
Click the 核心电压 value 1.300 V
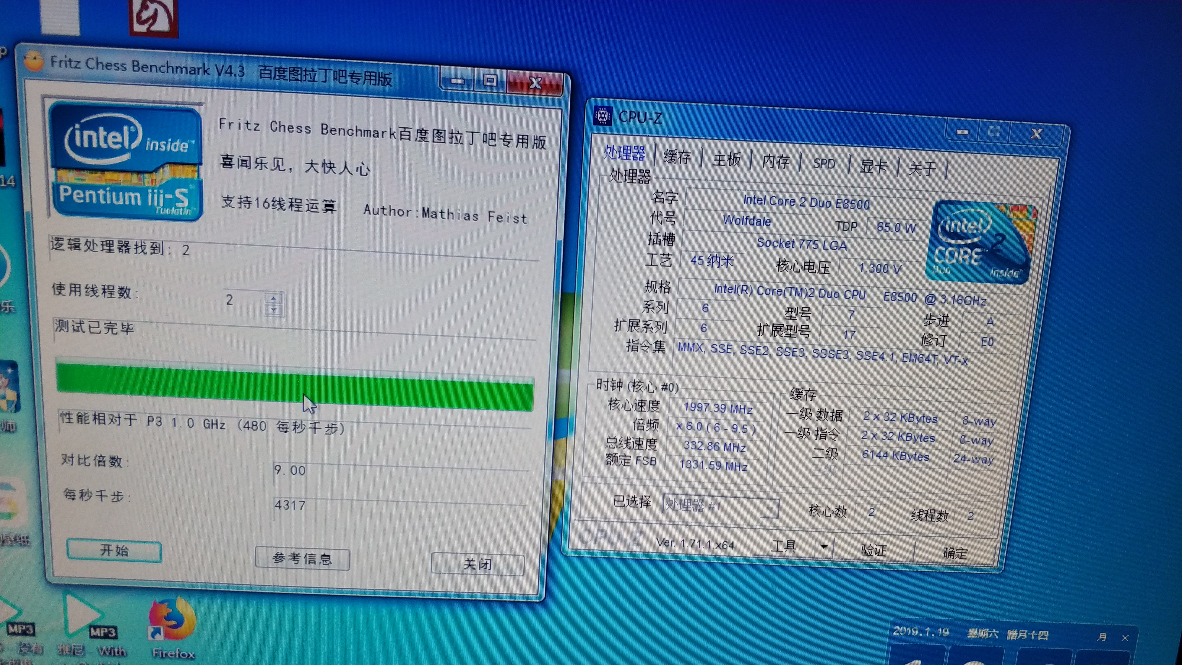tap(880, 268)
